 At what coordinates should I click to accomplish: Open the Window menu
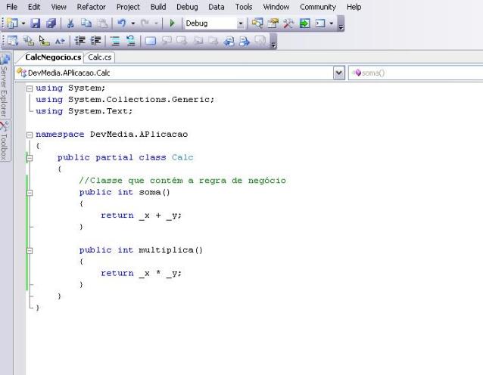tap(276, 7)
